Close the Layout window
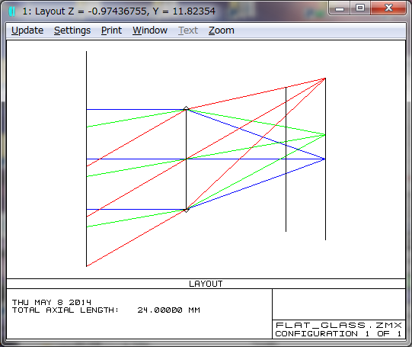 [x=388, y=8]
